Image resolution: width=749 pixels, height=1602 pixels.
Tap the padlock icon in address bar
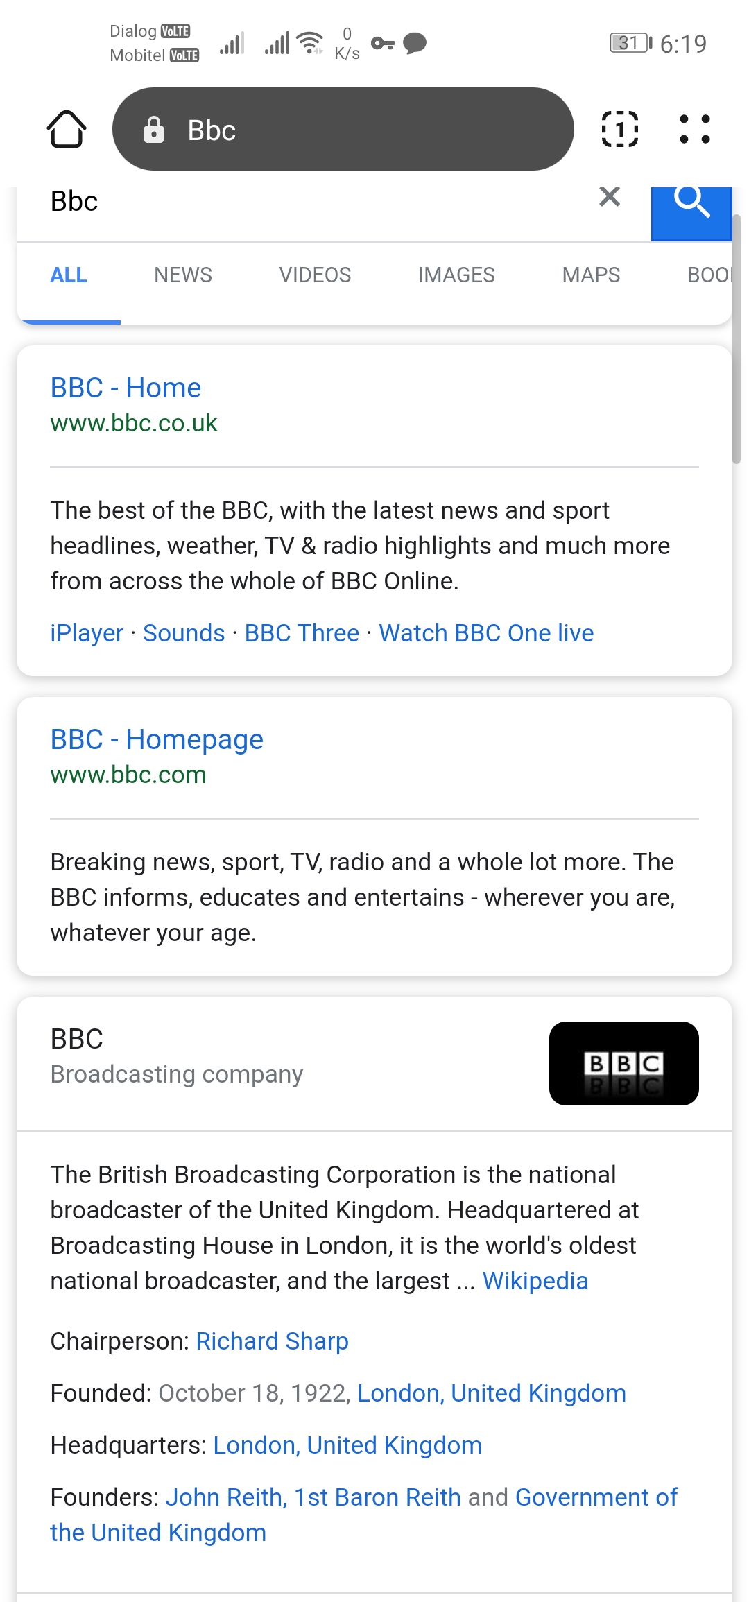(x=153, y=130)
